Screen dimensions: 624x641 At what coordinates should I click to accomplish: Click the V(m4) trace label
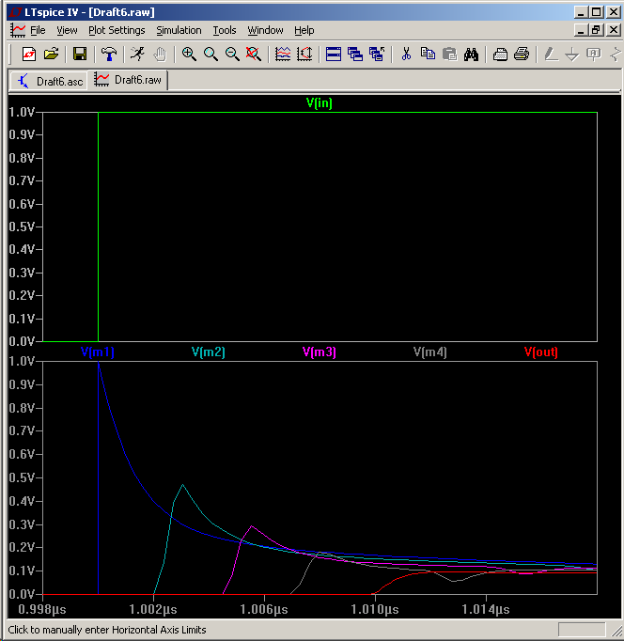pyautogui.click(x=429, y=352)
